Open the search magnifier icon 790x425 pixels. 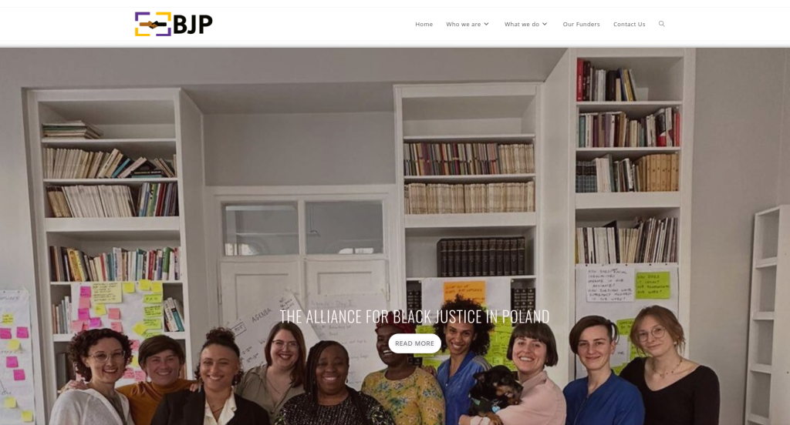coord(661,24)
